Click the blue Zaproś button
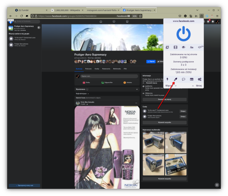This screenshot has height=196, width=228. (151, 62)
